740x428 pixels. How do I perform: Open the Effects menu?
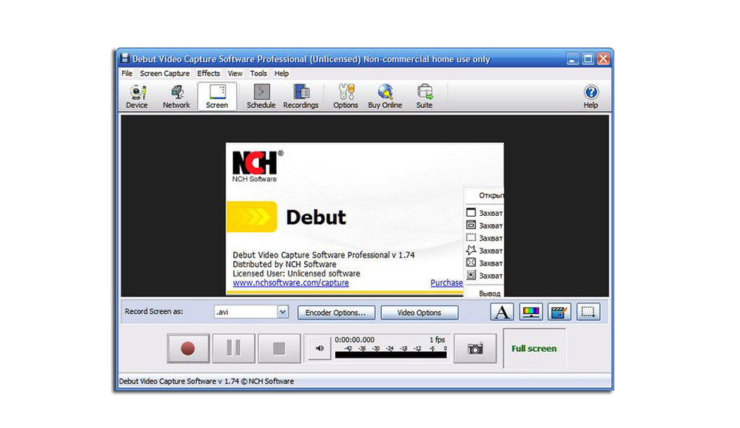(x=209, y=73)
